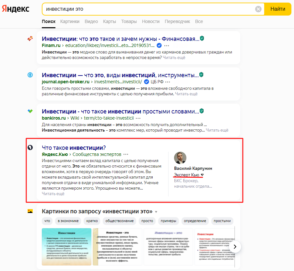This screenshot has width=294, height=271.
Task: Select the 'определение' image filter chip
Action: 195,221
